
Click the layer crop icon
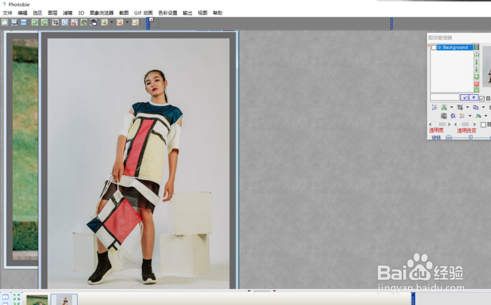point(460,107)
